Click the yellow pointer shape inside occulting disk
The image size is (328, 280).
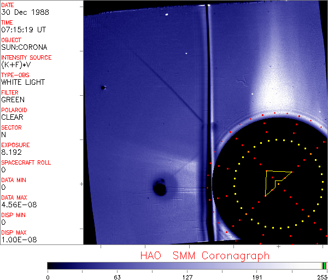275,180
